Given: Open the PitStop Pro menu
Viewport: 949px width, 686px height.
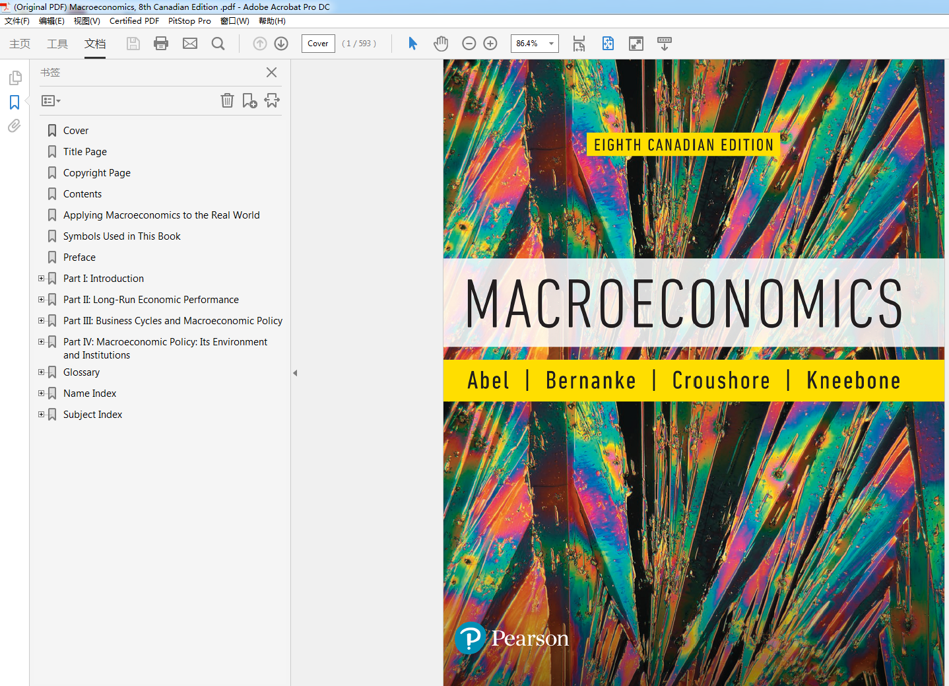Looking at the screenshot, I should point(189,21).
